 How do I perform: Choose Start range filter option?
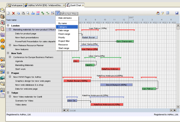[67, 48]
